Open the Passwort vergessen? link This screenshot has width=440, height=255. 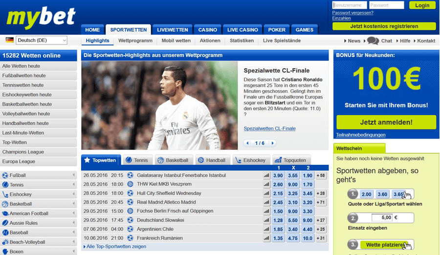tap(352, 13)
